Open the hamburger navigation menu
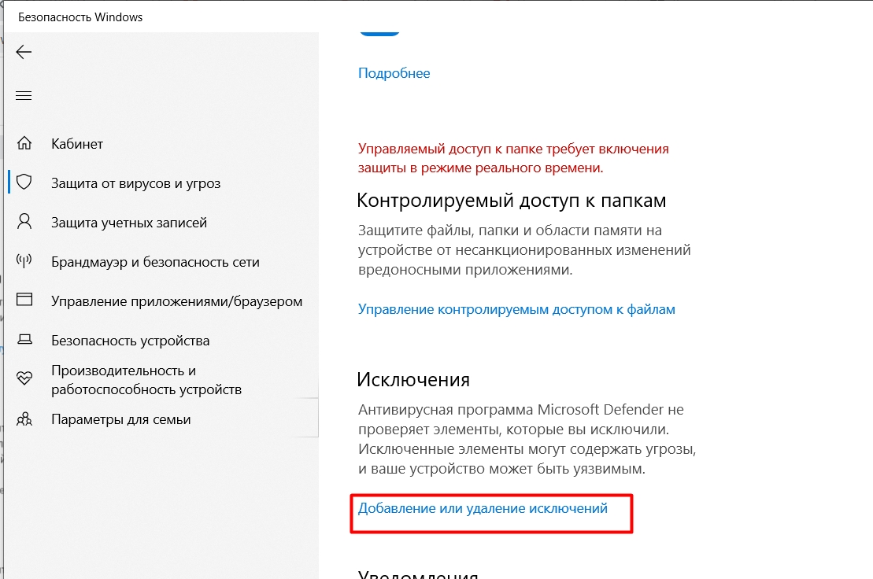Screen dimensions: 873x579 (24, 96)
